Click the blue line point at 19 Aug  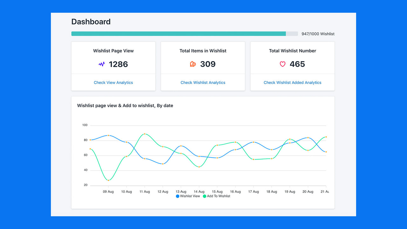pos(290,143)
